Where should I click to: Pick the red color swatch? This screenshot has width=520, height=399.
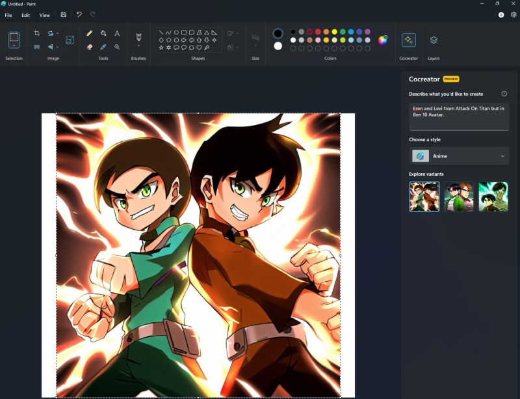(318, 31)
